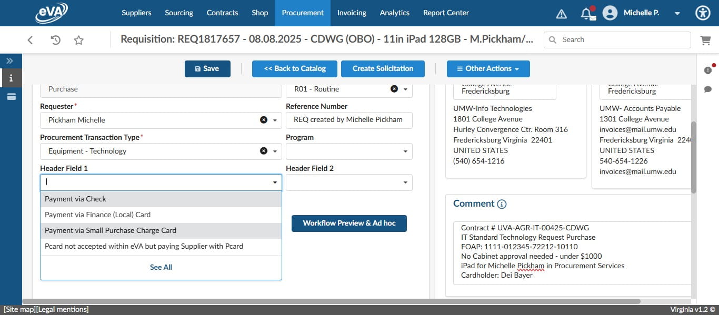The width and height of the screenshot is (719, 315).
Task: Open the shopping cart icon
Action: pyautogui.click(x=706, y=39)
